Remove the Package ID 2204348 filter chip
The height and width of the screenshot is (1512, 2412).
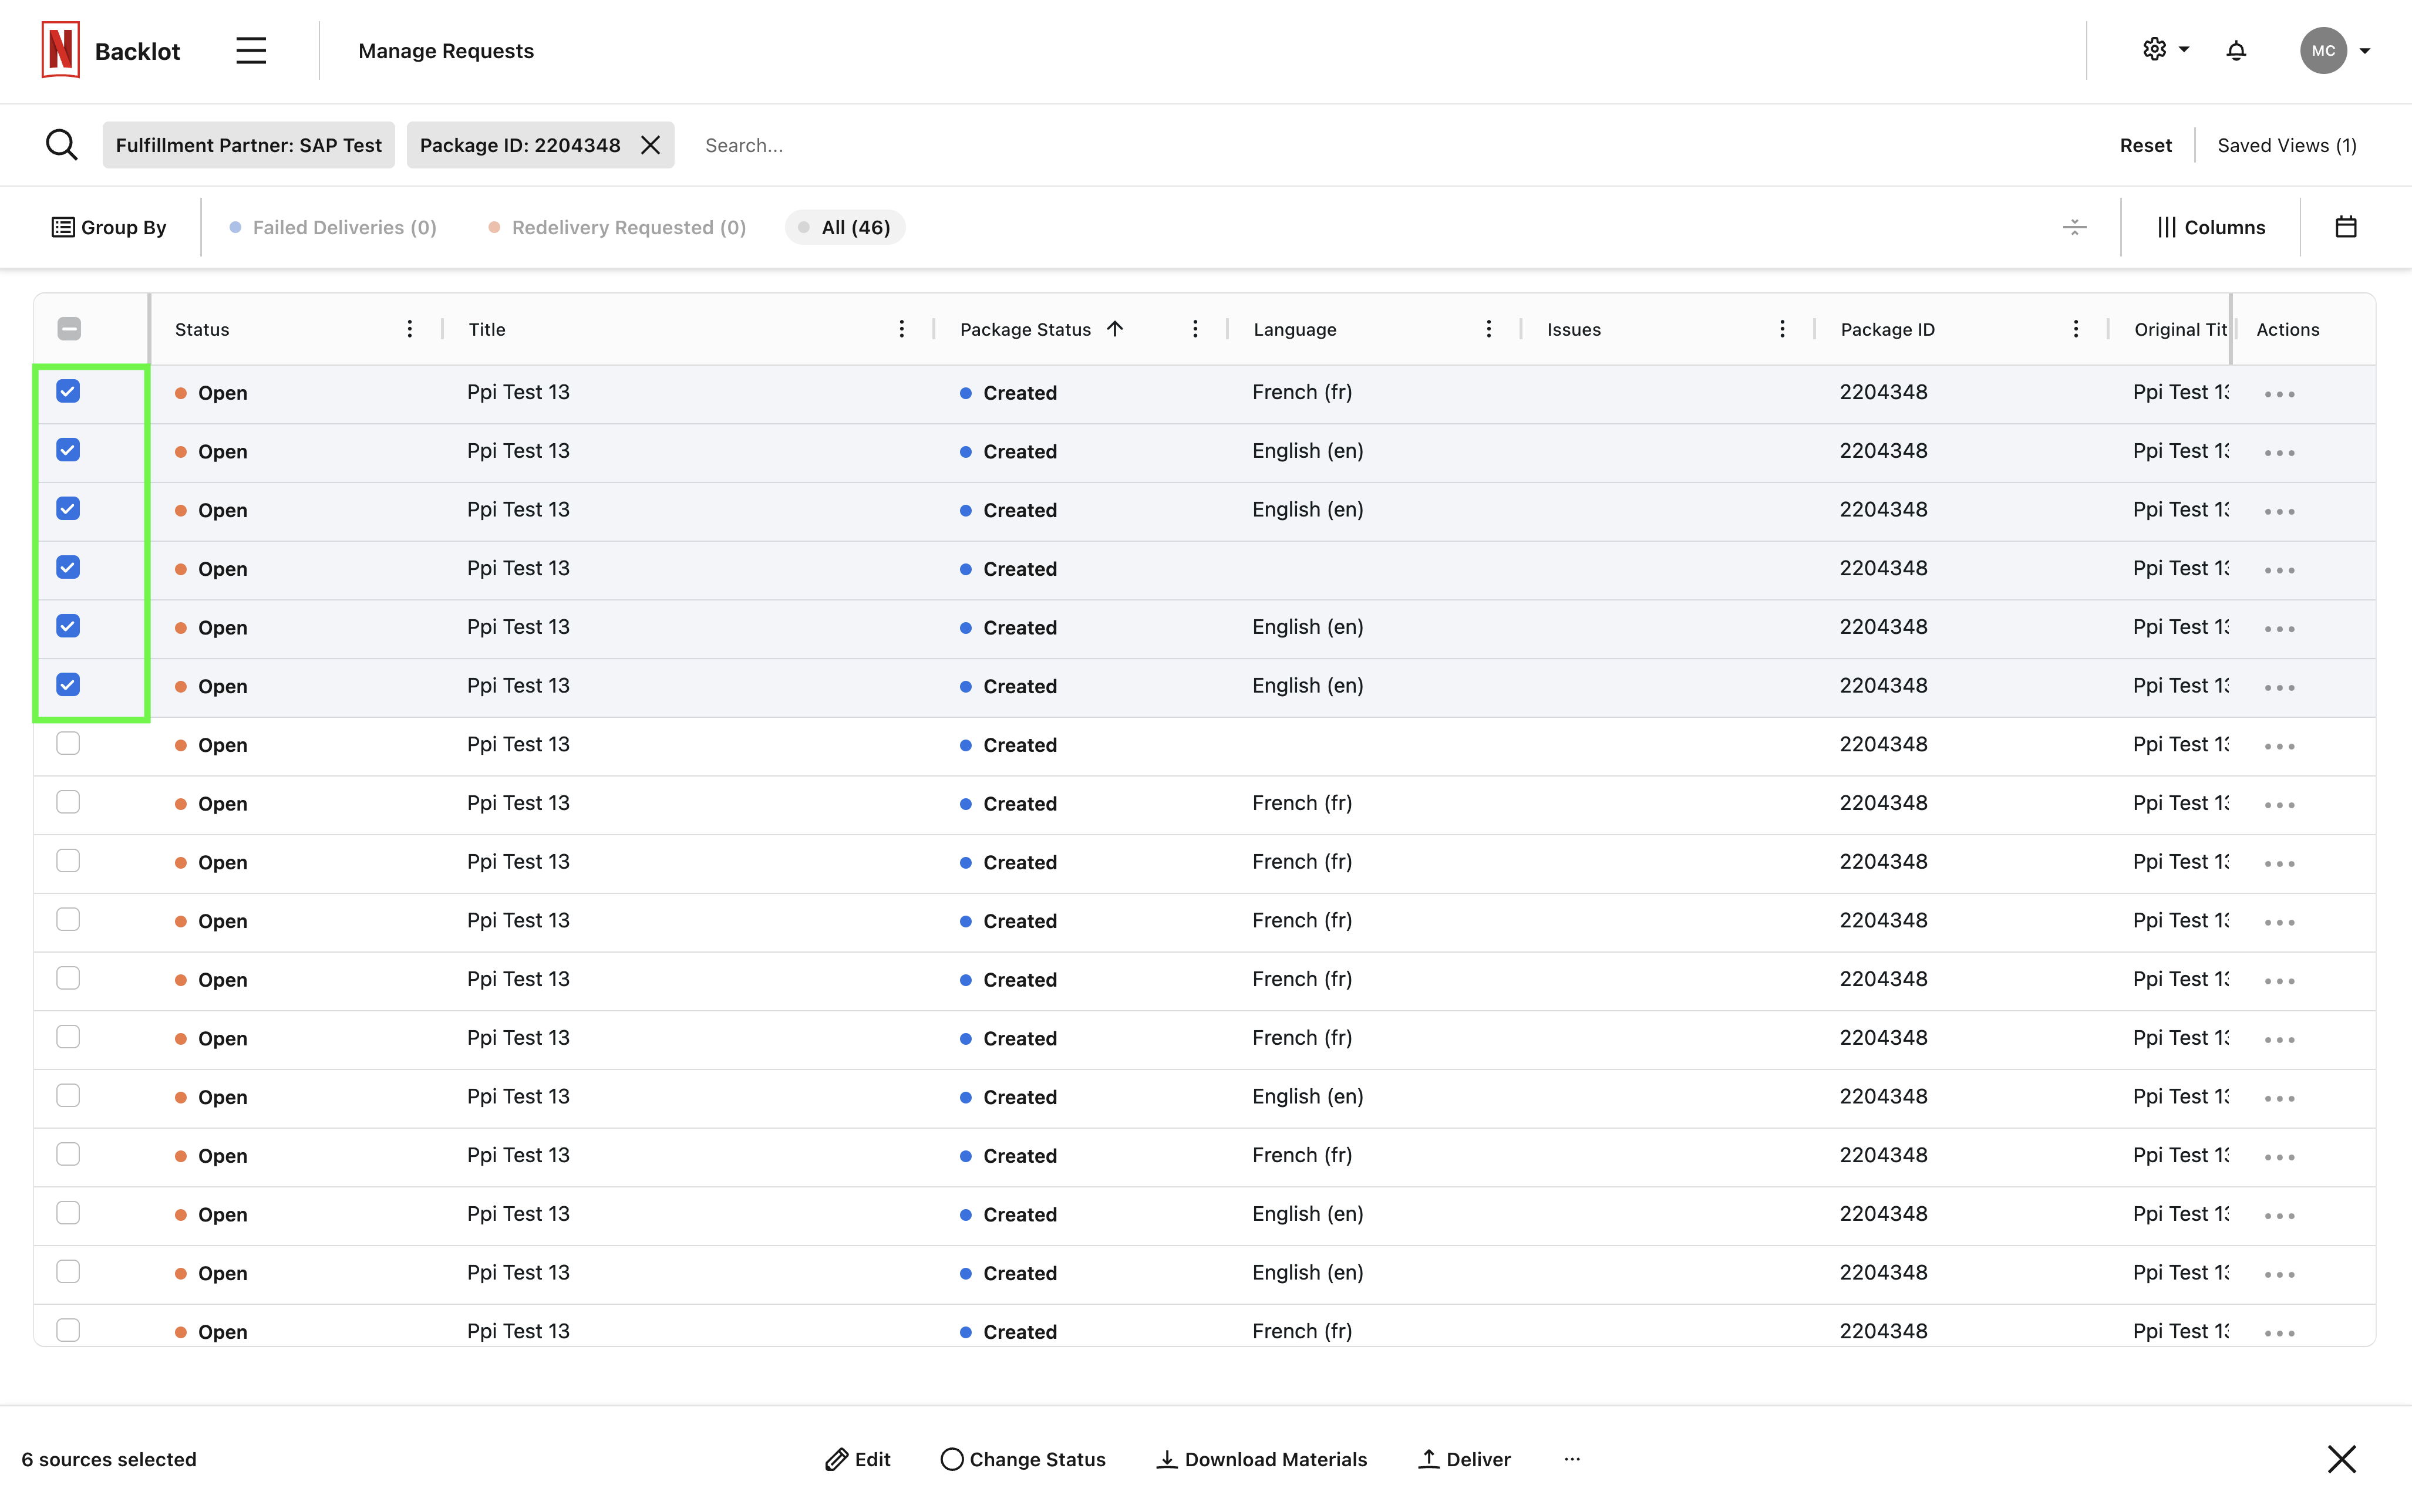coord(651,145)
